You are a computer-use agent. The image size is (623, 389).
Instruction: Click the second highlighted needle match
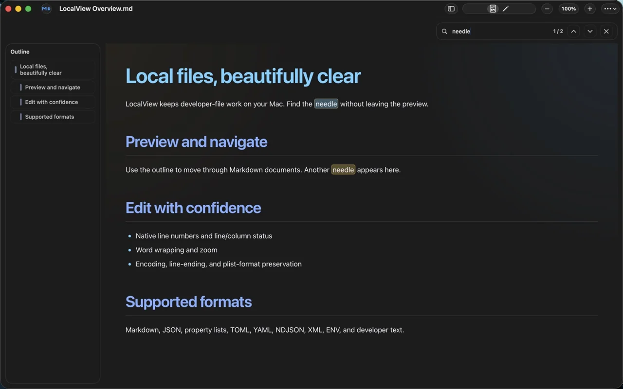pos(343,170)
